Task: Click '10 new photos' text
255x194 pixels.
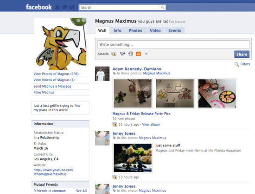Action: pyautogui.click(x=124, y=119)
